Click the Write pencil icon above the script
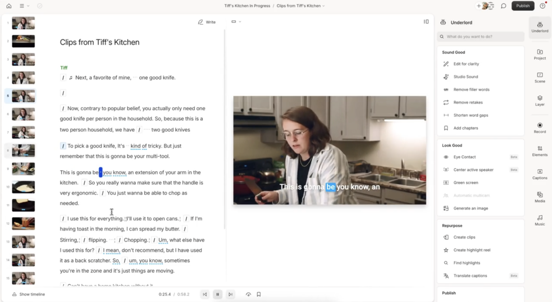552x302 pixels. 200,22
